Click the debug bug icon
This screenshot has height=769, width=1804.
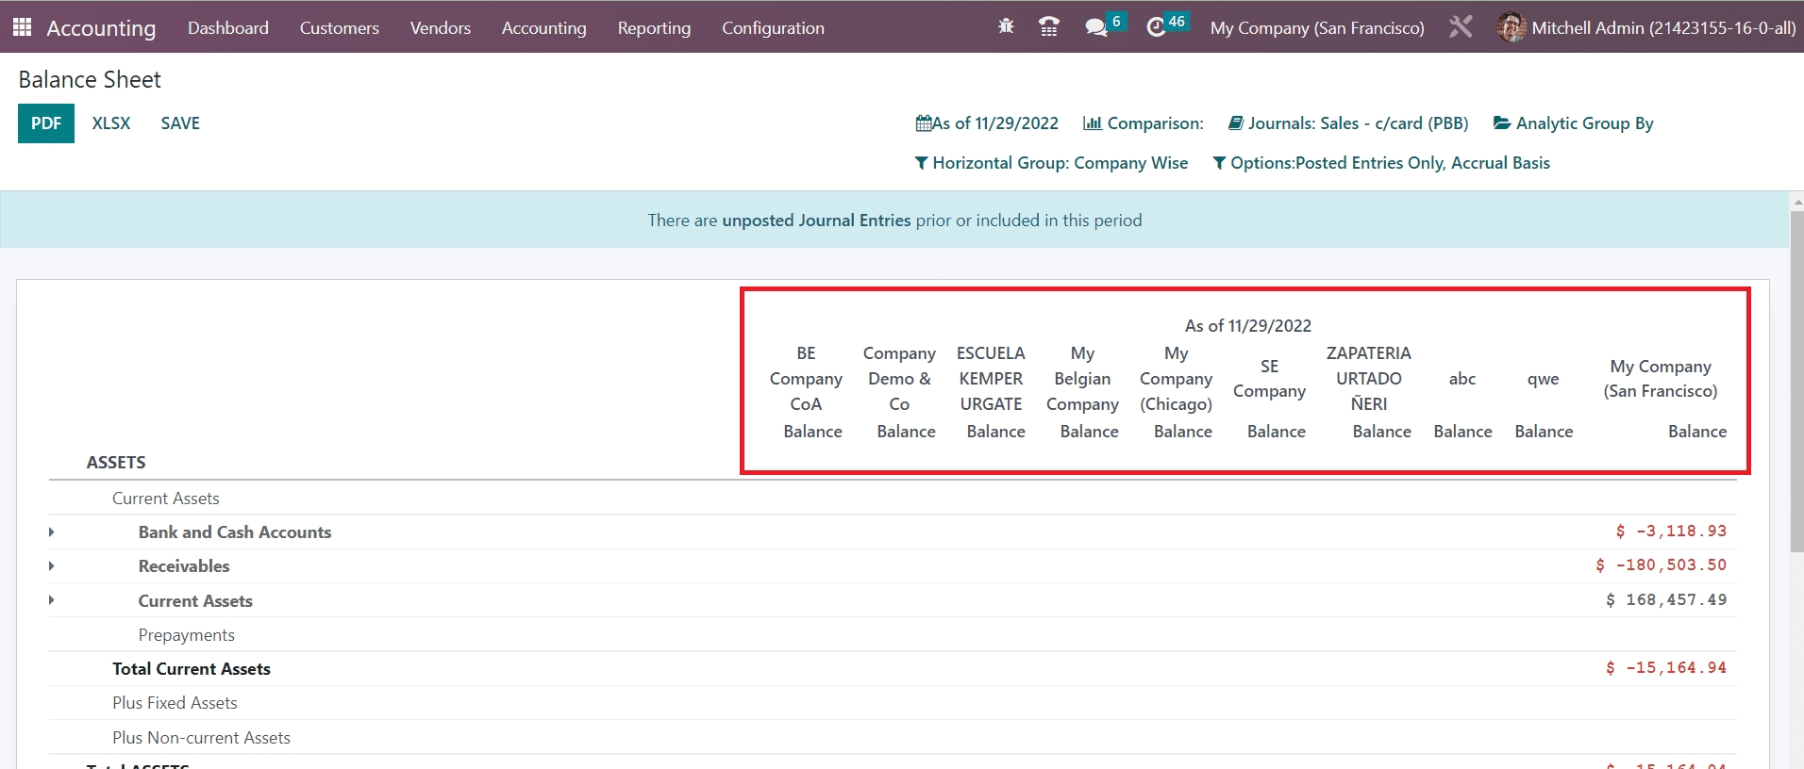click(x=1006, y=27)
